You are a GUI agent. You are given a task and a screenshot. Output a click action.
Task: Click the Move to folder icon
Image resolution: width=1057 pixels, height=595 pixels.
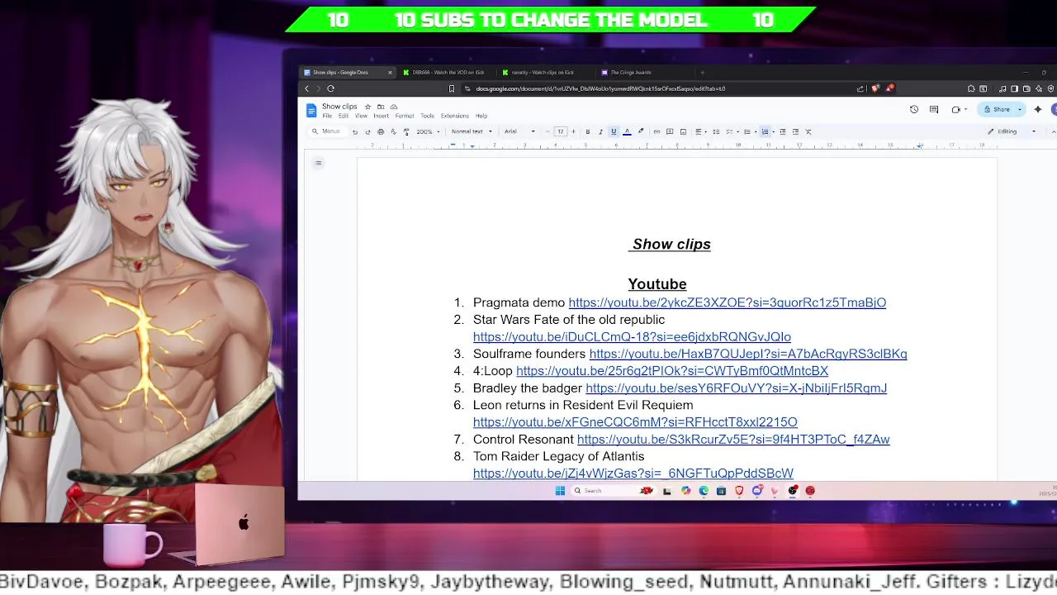pos(381,107)
